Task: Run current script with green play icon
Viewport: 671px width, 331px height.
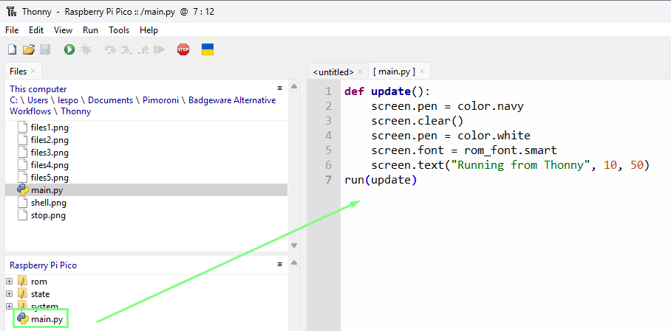Action: pyautogui.click(x=69, y=49)
